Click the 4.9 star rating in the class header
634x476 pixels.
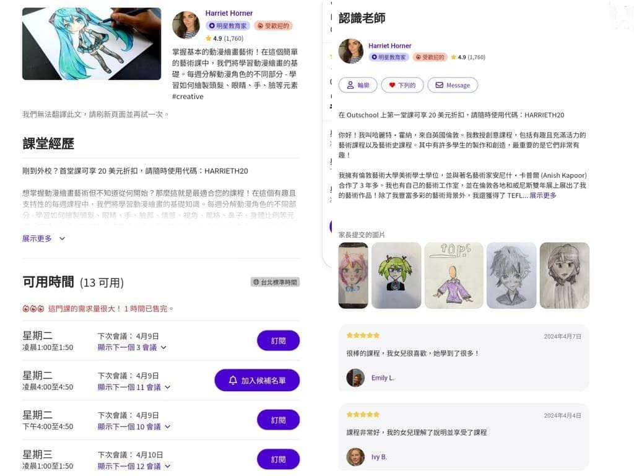coord(224,38)
